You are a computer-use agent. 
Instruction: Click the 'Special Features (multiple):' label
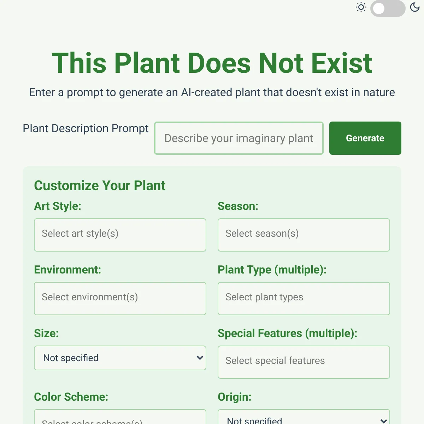tap(288, 333)
